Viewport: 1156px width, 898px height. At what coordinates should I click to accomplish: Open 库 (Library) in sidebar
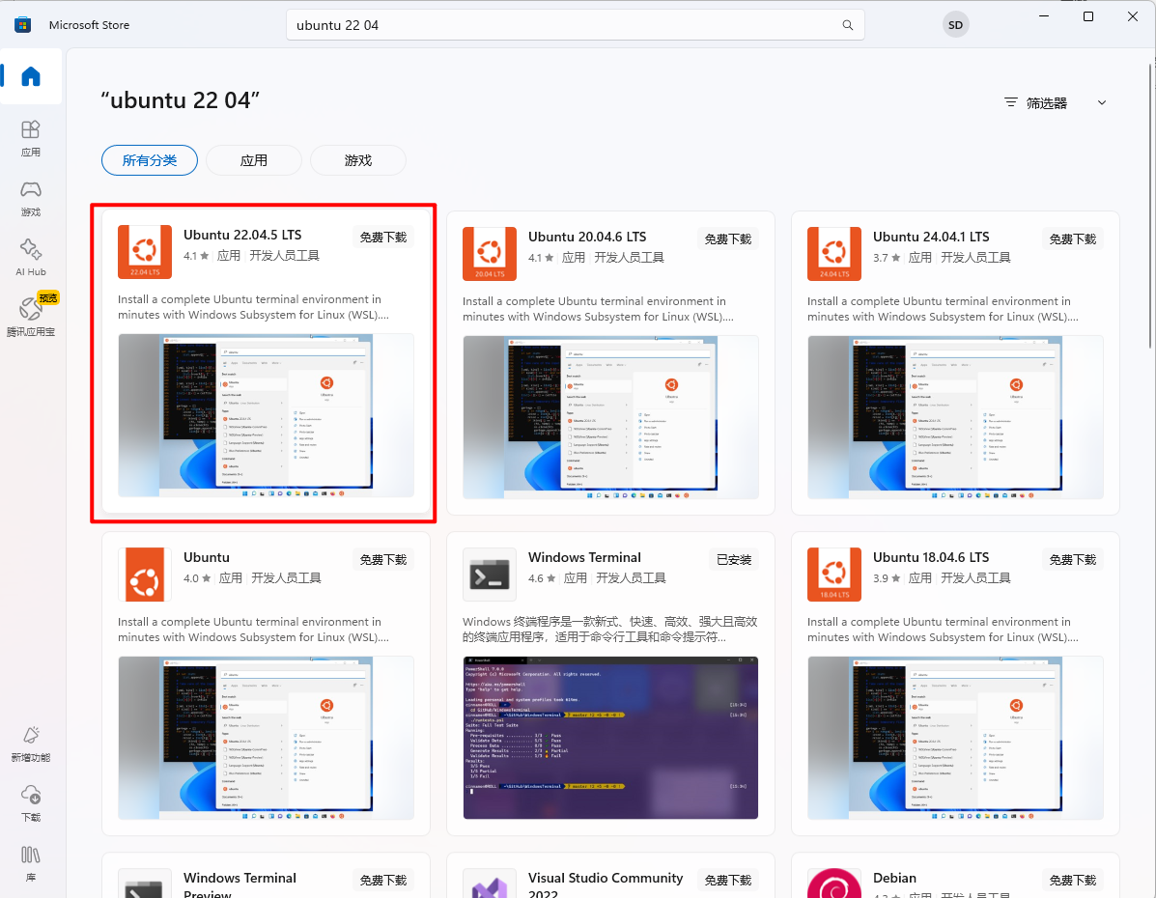click(31, 863)
